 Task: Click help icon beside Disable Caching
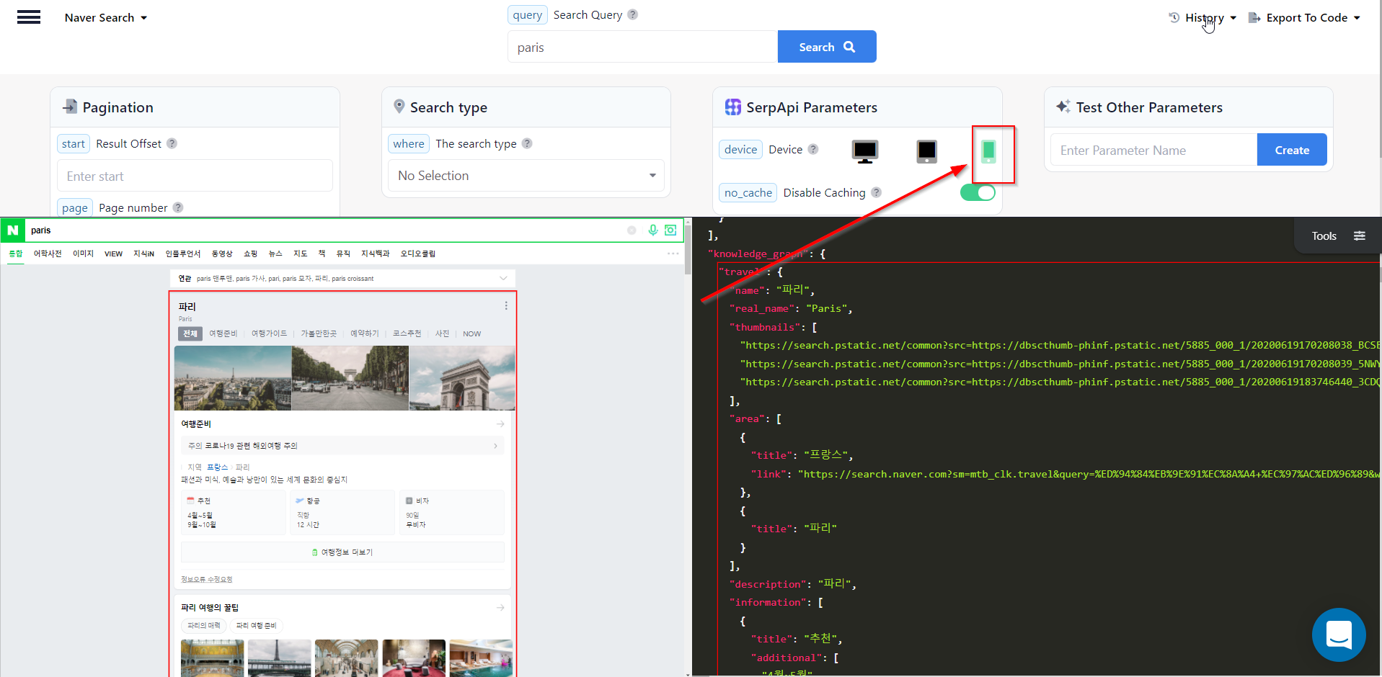point(876,192)
